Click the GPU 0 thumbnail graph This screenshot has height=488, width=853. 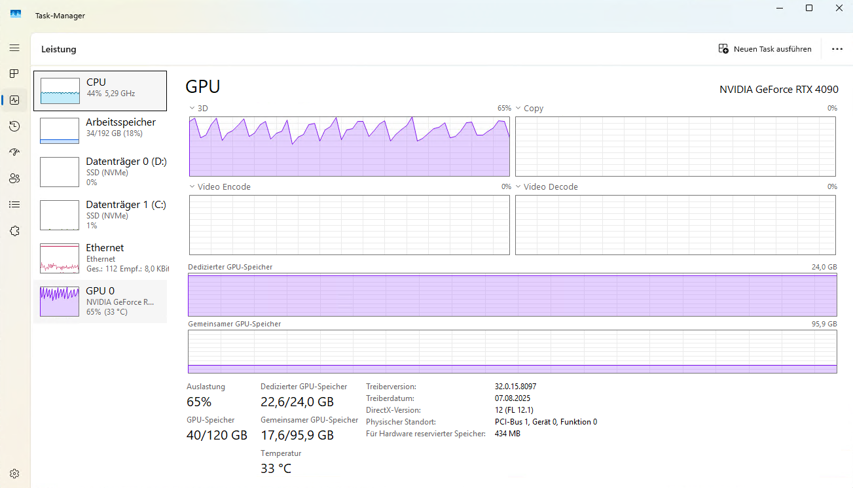click(60, 302)
